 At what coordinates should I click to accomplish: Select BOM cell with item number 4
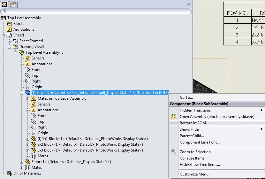[x=238, y=42]
